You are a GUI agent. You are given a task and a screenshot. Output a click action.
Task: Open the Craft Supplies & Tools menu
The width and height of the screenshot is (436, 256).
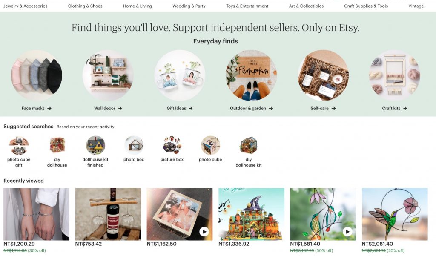pos(366,6)
